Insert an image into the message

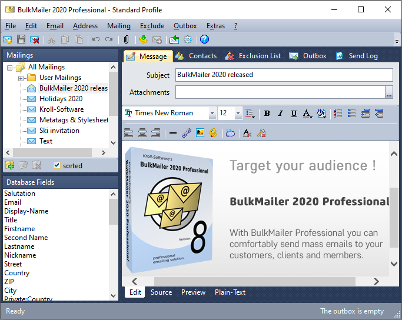pos(200,133)
